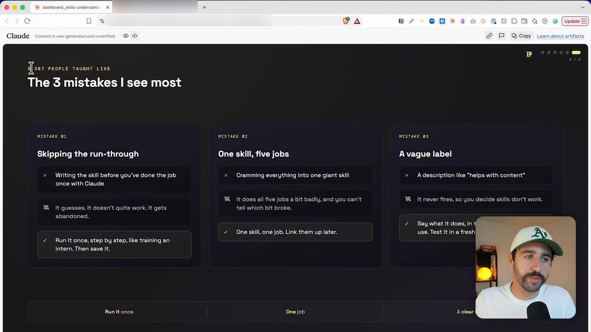Screen dimensions: 591x332
Task: Click the Copy button
Action: (521, 36)
